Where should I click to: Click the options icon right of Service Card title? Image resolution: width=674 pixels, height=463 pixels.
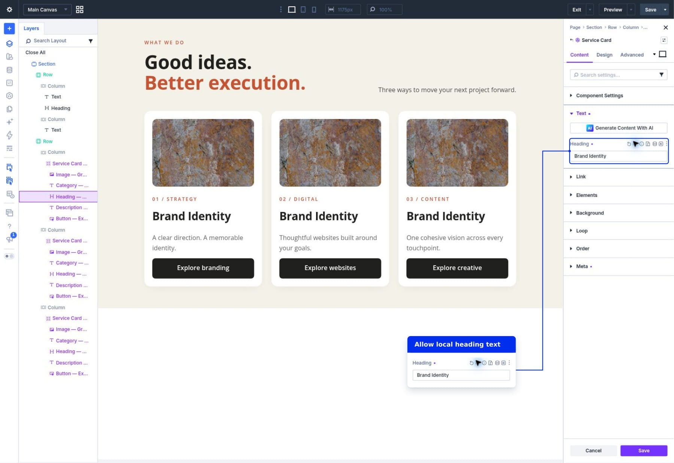pyautogui.click(x=664, y=40)
